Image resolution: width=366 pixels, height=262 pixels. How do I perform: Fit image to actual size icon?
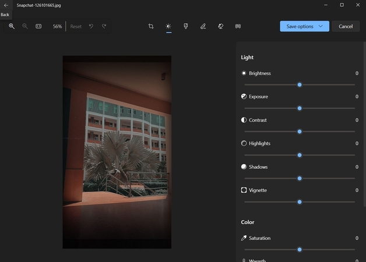click(x=38, y=26)
